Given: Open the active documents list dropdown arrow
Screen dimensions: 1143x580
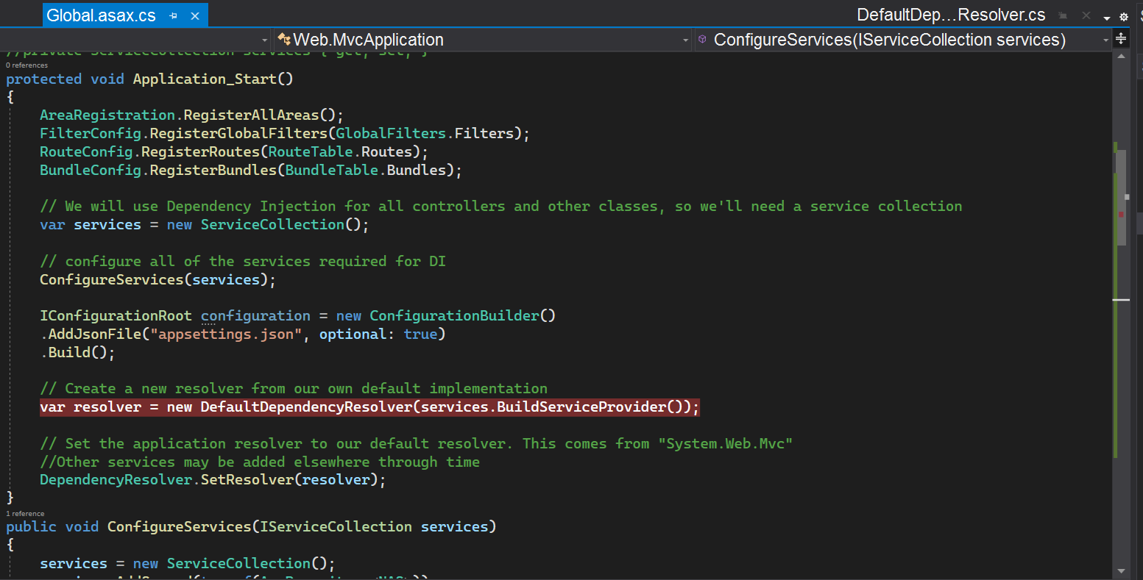Looking at the screenshot, I should point(1107,17).
